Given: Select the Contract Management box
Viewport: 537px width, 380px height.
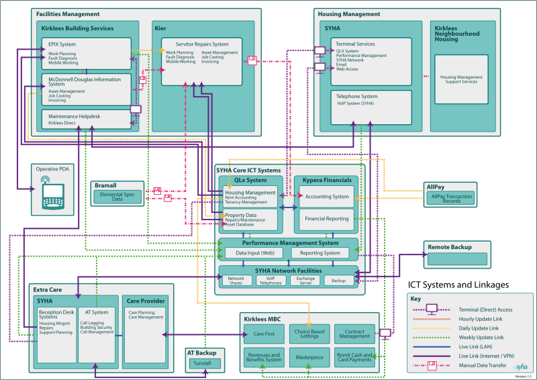Looking at the screenshot, I should (x=354, y=334).
